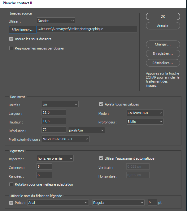Click Sélectionner... to choose folder
The height and width of the screenshot is (211, 187).
point(23,30)
